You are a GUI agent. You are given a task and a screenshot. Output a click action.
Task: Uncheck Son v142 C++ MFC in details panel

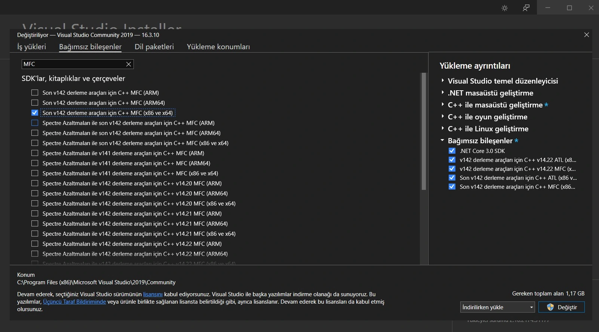[452, 187]
